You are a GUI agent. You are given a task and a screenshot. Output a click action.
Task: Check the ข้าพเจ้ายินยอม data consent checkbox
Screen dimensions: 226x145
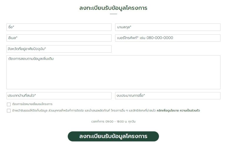pos(9,111)
